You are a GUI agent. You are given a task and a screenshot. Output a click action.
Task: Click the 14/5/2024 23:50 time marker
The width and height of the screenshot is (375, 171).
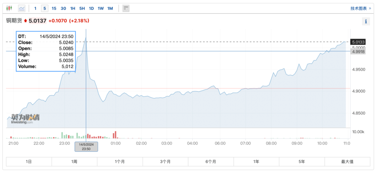[86, 146]
